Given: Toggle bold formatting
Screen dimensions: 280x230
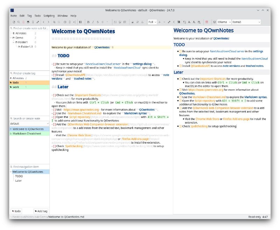Looking at the screenshot, I should point(88,22).
